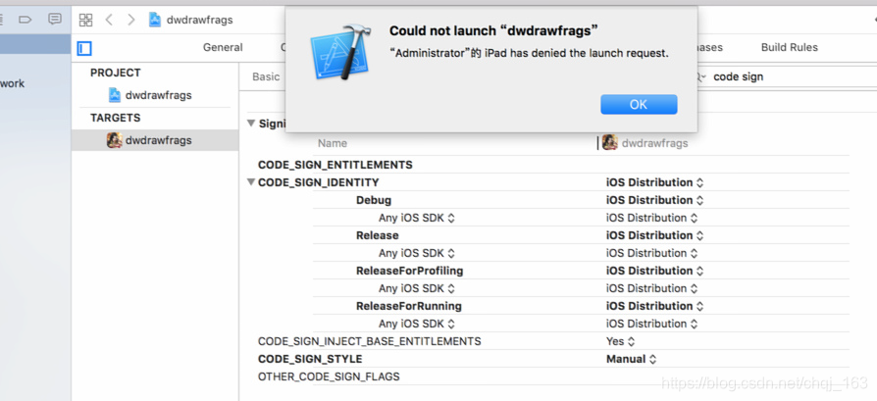Click the dwdrawfrags target app icon
The image size is (877, 401).
114,140
